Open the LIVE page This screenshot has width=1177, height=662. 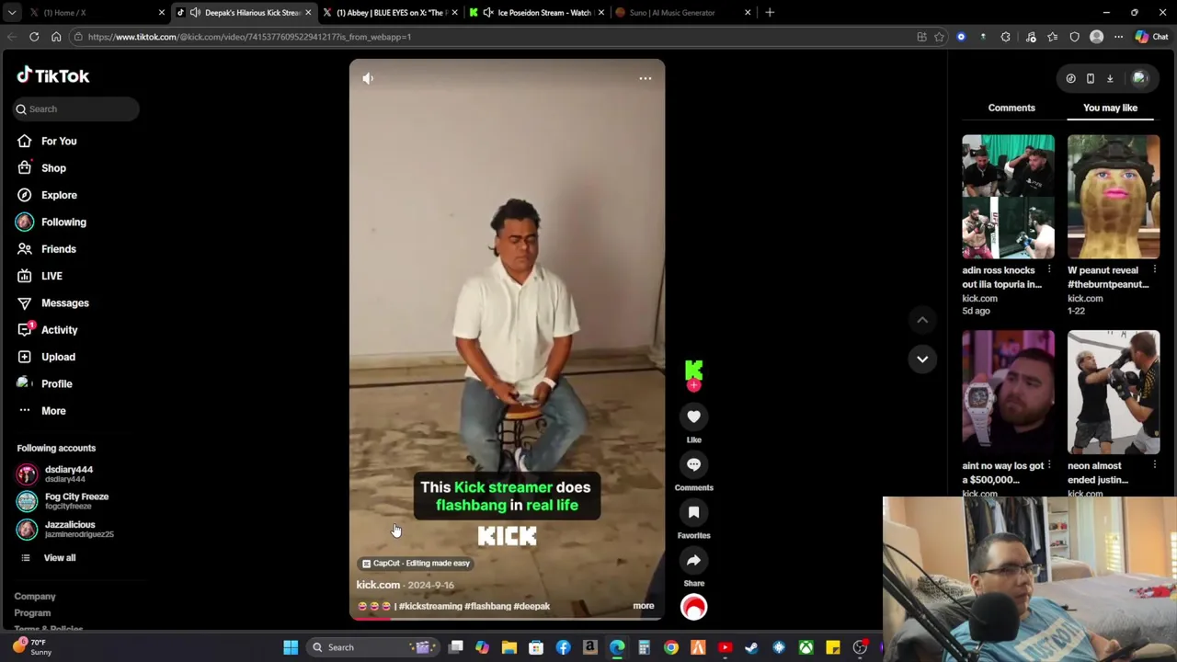pos(51,276)
